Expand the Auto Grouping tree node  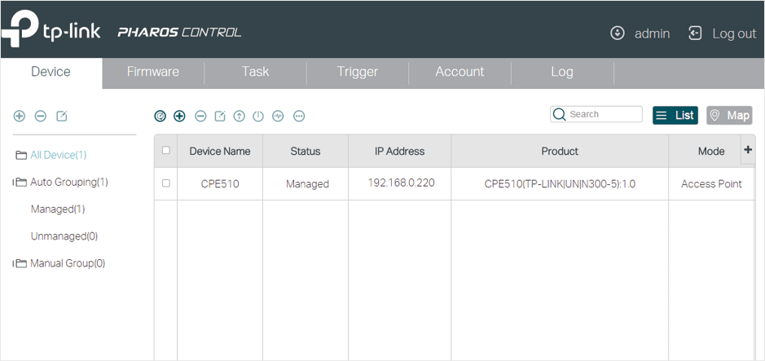point(14,183)
